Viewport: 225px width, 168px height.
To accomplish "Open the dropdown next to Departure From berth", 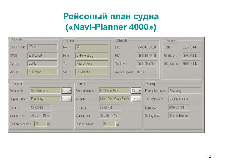I will pyautogui.click(x=67, y=91).
